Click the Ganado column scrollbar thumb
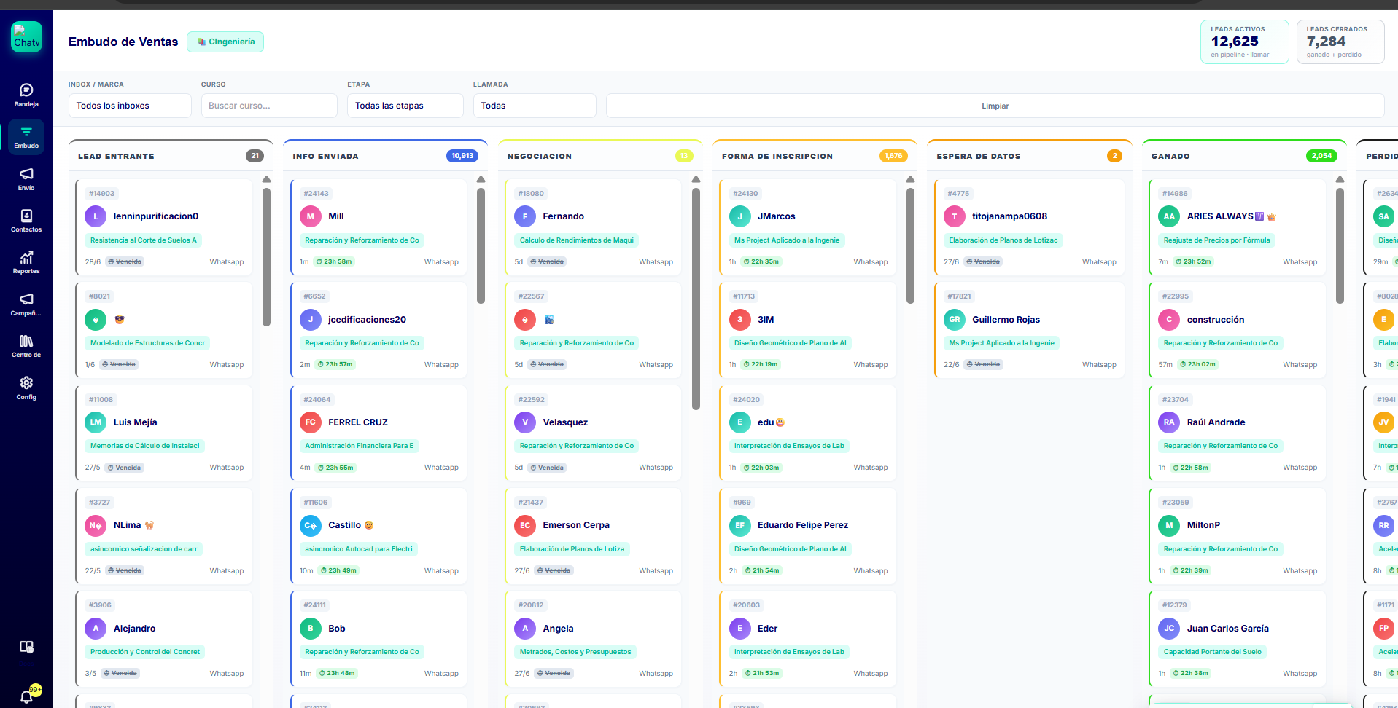Screen dimensions: 1398x708 click(1340, 245)
